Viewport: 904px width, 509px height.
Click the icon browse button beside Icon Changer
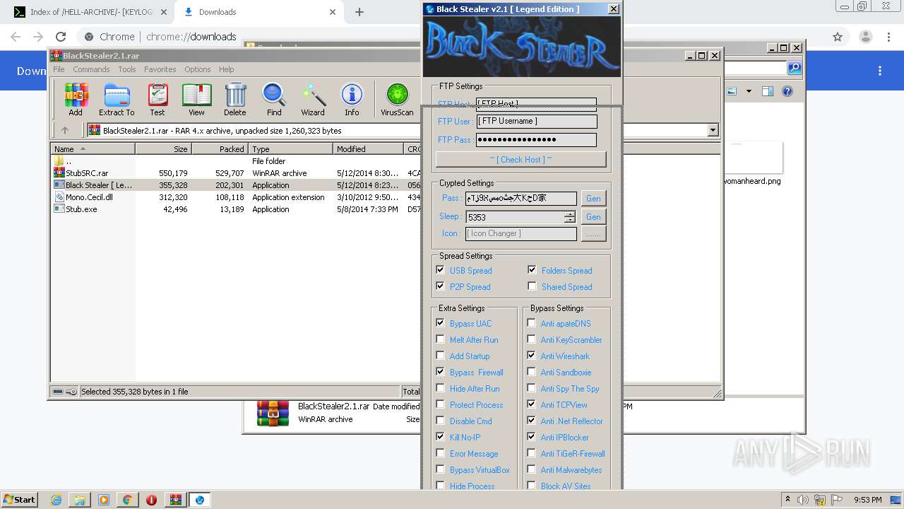[x=593, y=233]
